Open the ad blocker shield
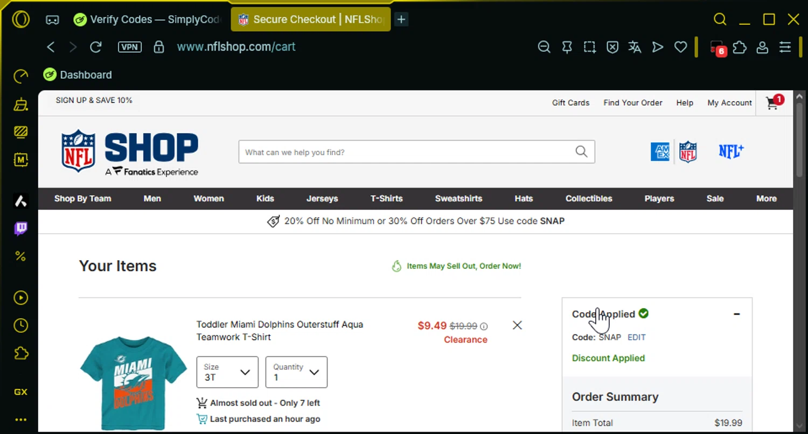 612,47
